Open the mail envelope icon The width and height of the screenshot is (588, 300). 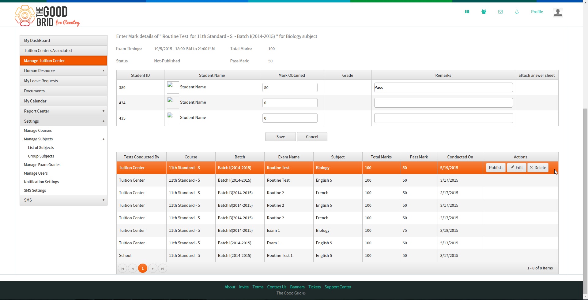[500, 12]
